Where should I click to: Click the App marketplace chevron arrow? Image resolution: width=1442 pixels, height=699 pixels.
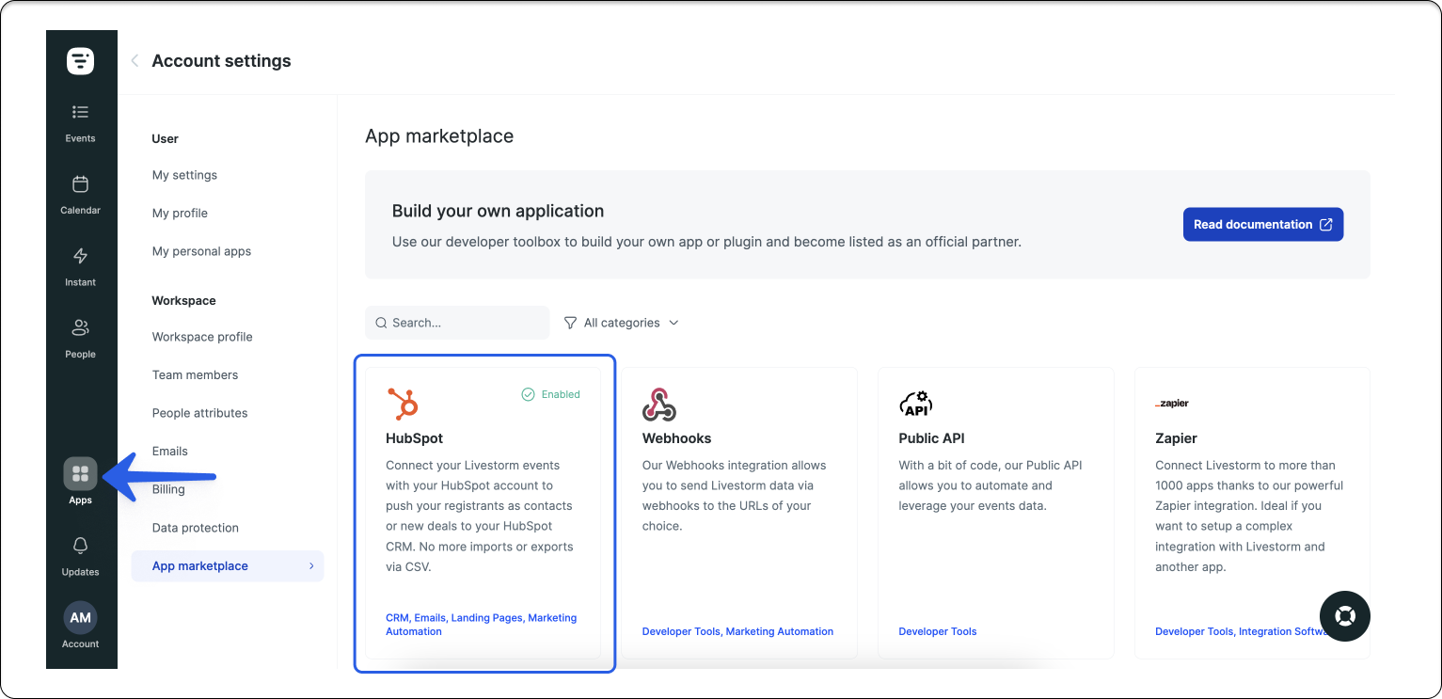tap(311, 566)
